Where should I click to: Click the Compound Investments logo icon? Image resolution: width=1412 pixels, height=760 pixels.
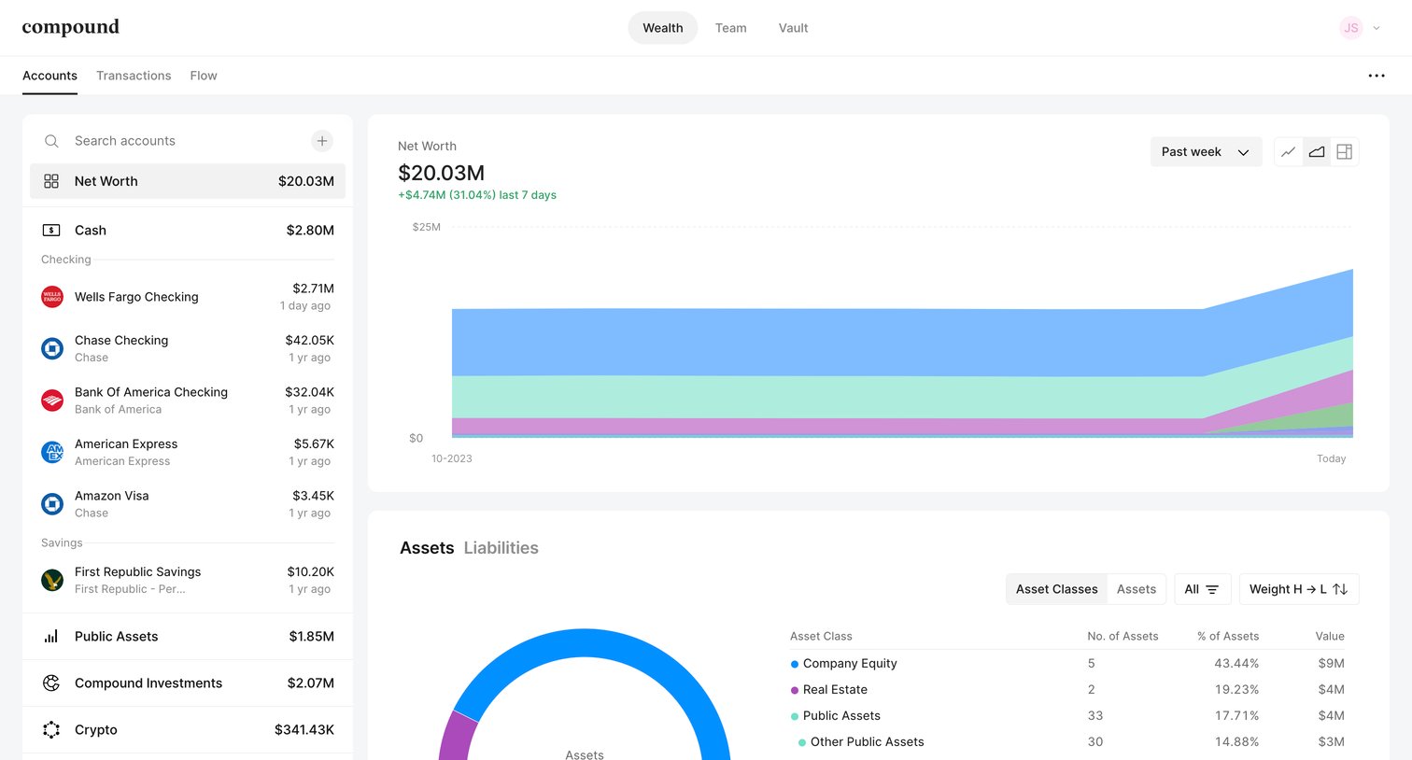point(51,683)
